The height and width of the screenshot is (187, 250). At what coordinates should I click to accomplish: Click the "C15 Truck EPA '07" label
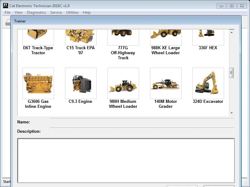click(81, 50)
